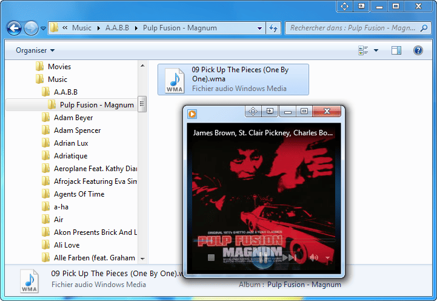
Task: Click the folder icon in address bar
Action: click(54, 28)
